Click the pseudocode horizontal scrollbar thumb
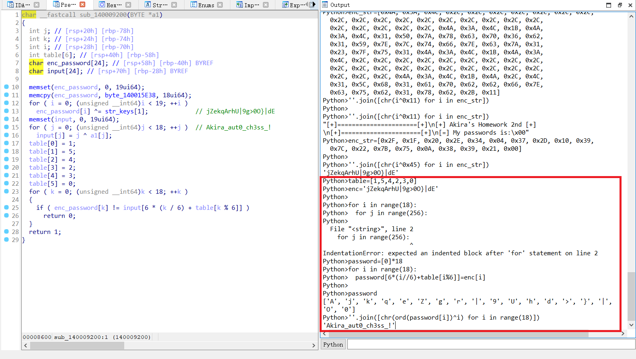Viewport: 636px width, 359px height. click(x=77, y=345)
